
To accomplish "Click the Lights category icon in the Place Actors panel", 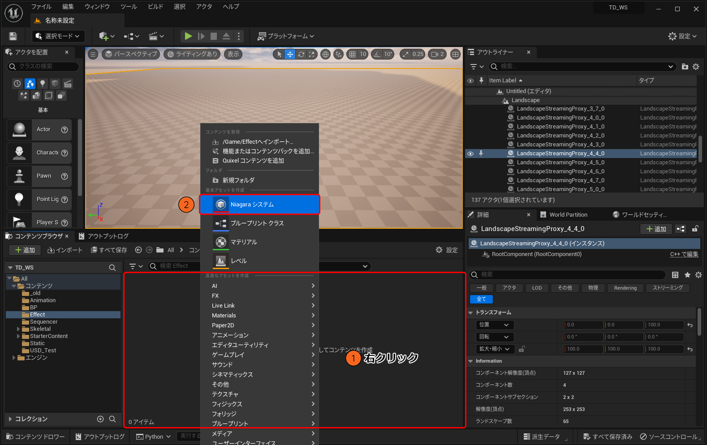I will (x=43, y=83).
